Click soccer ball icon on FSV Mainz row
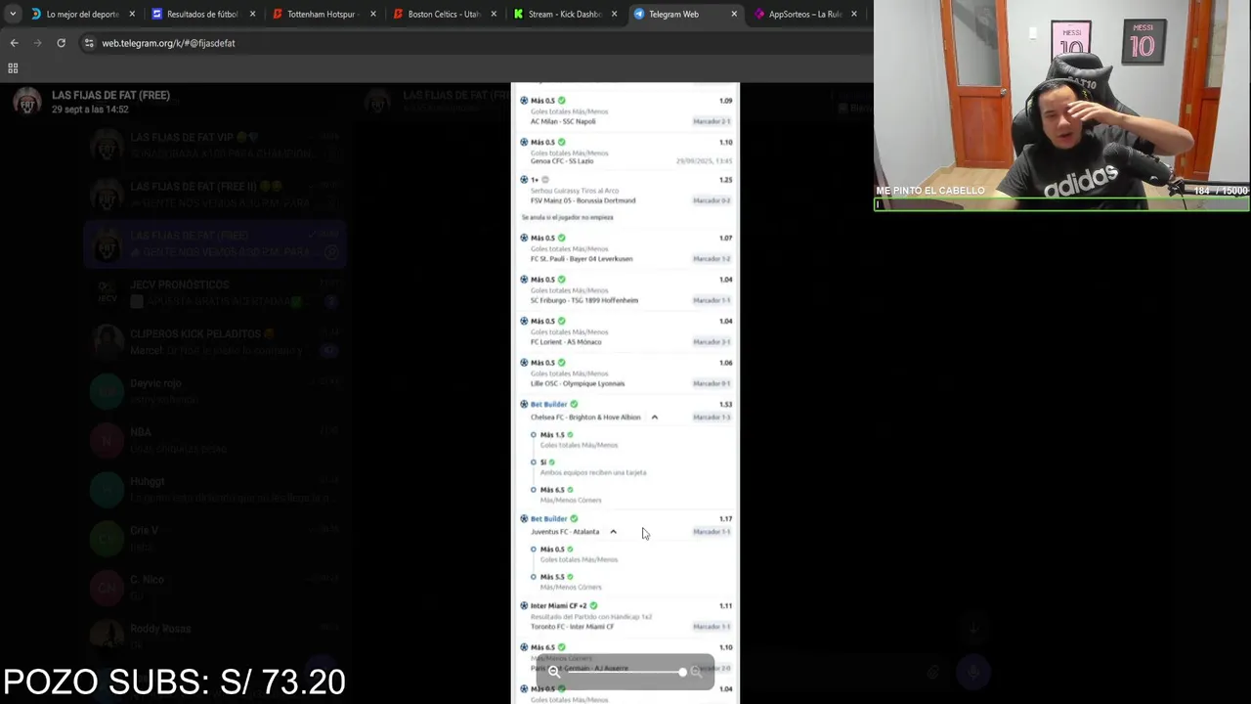This screenshot has height=704, width=1251. (x=524, y=180)
